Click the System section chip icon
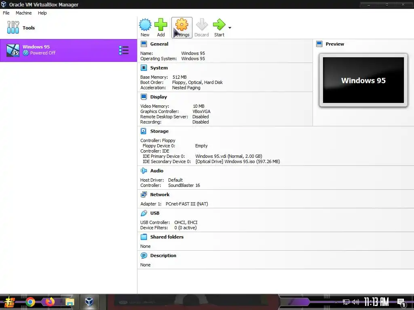This screenshot has height=310, width=414. coord(144,68)
